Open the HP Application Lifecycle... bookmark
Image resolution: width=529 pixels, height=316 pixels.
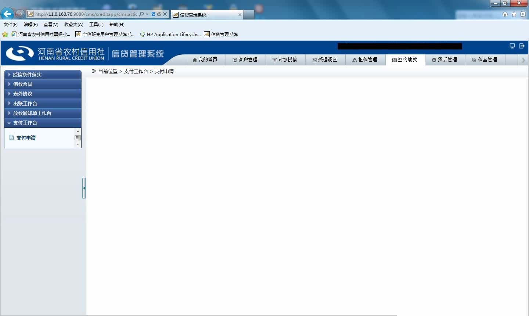point(170,34)
